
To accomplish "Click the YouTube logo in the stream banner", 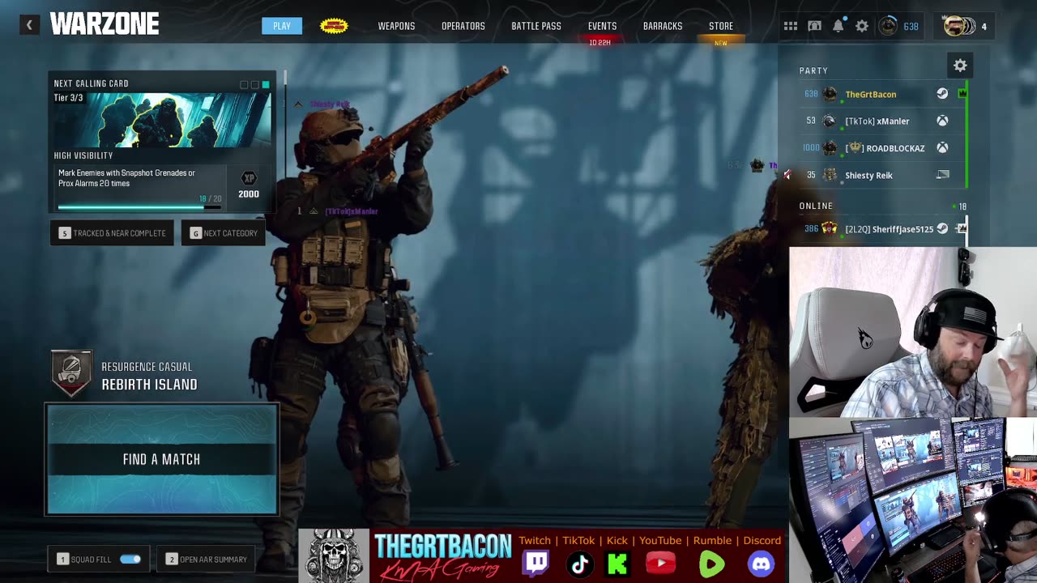I will (x=660, y=564).
